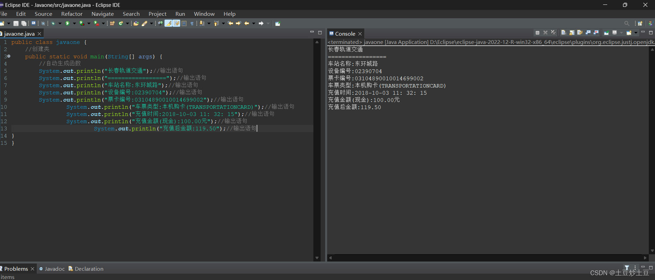Image resolution: width=655 pixels, height=280 pixels.
Task: Toggle show console on standard error change
Action: 596,33
